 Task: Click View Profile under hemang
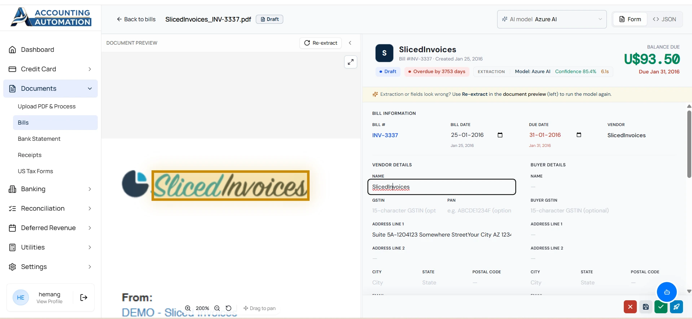(x=49, y=302)
